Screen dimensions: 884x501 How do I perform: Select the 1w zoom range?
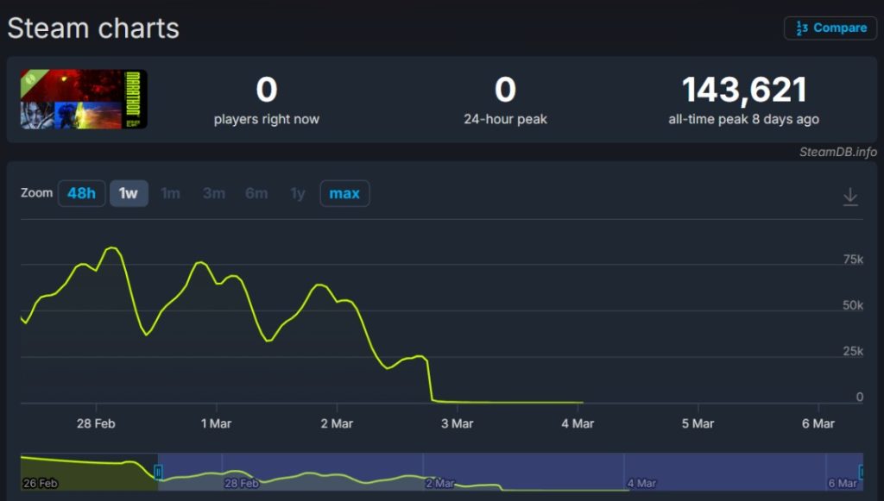[129, 193]
